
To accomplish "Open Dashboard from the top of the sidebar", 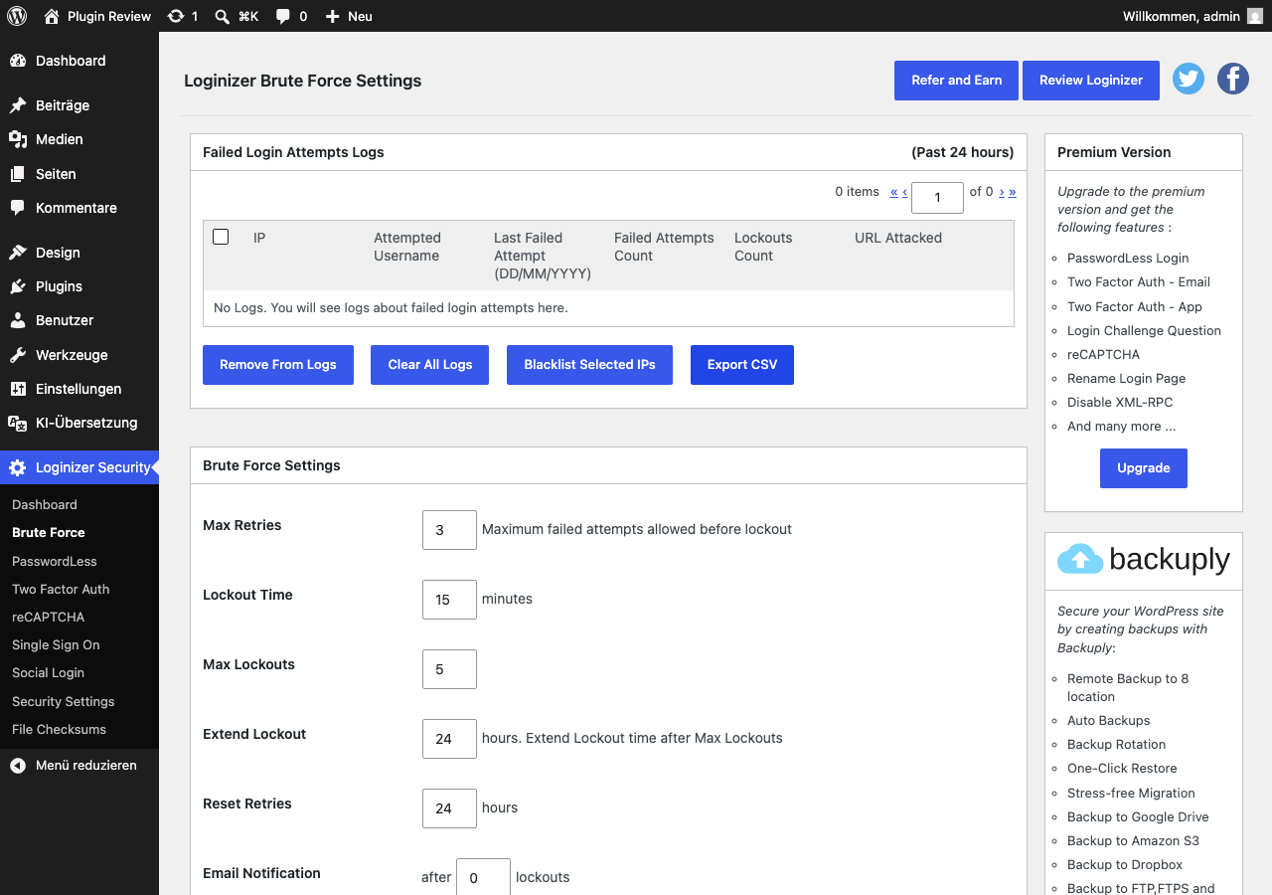I will [x=79, y=61].
